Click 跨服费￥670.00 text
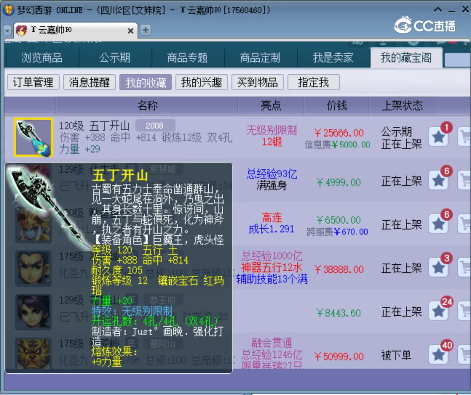 pyautogui.click(x=337, y=232)
